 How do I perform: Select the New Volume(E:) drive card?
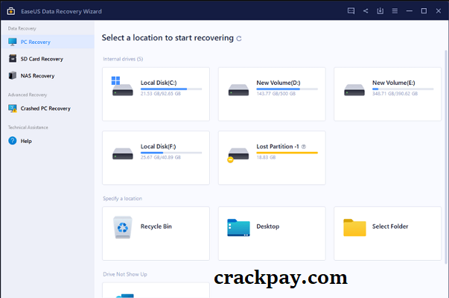tap(387, 95)
